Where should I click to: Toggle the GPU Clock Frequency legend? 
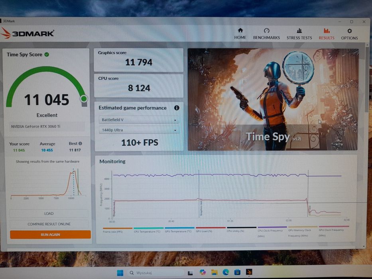(x=334, y=231)
